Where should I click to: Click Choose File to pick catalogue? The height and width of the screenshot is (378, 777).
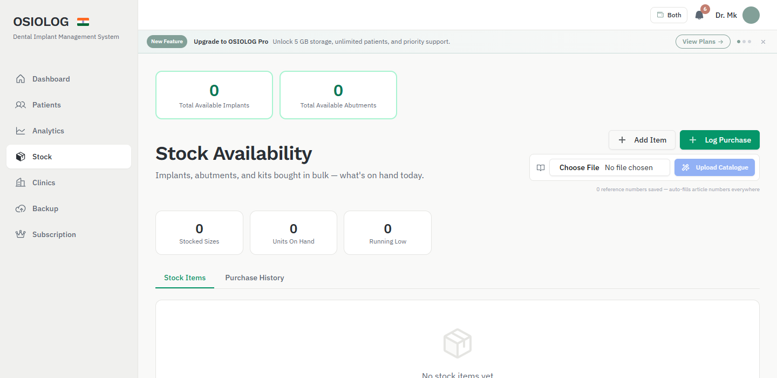[579, 167]
